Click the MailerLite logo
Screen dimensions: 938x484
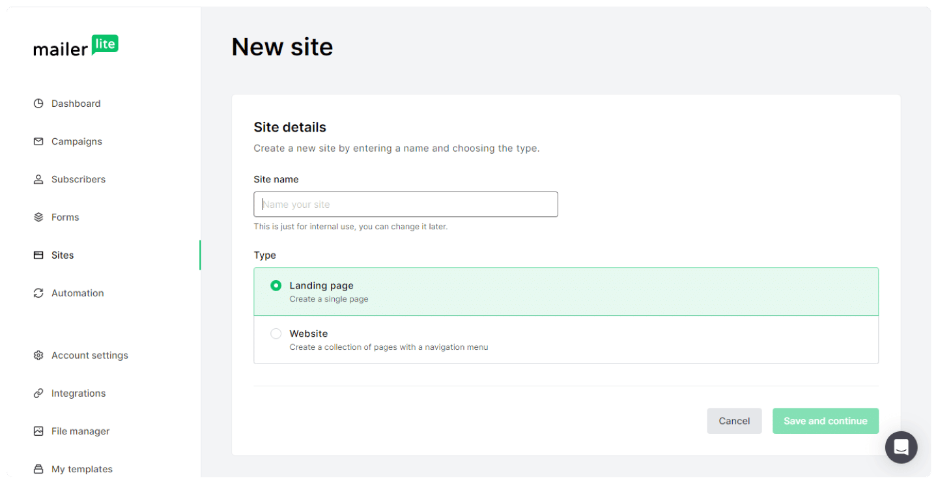(76, 46)
